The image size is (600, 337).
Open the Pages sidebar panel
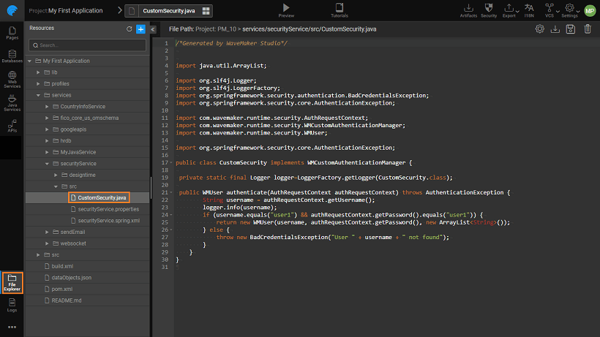(12, 33)
